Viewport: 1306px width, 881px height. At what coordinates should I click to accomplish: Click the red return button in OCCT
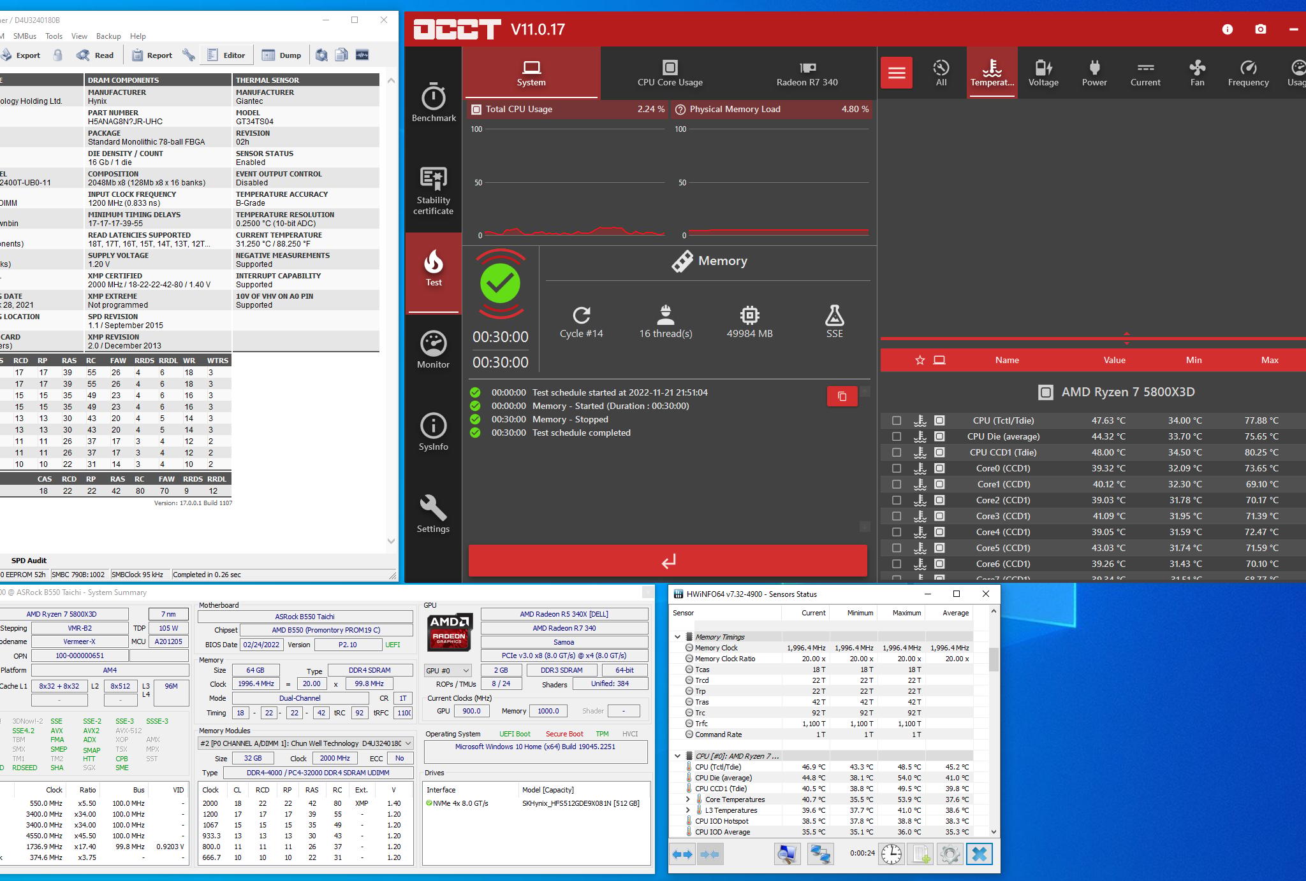[668, 561]
